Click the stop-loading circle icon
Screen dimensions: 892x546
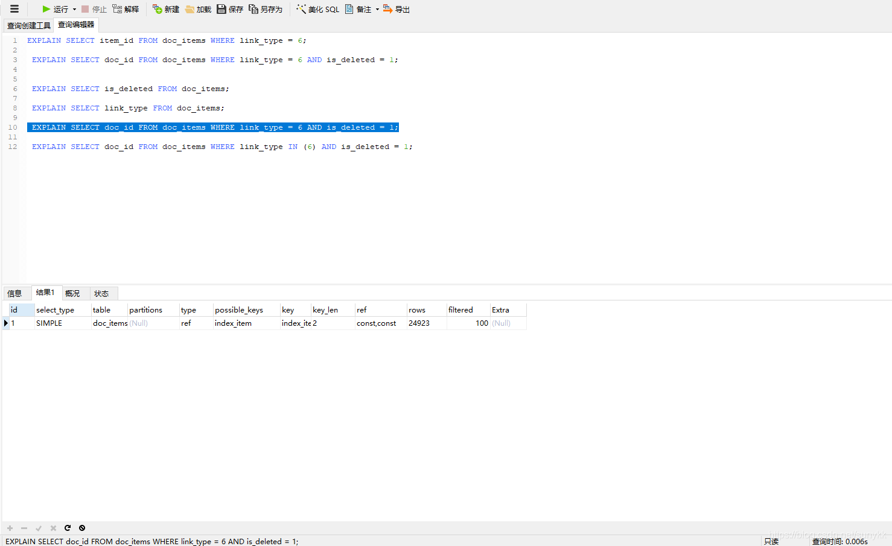tap(82, 528)
